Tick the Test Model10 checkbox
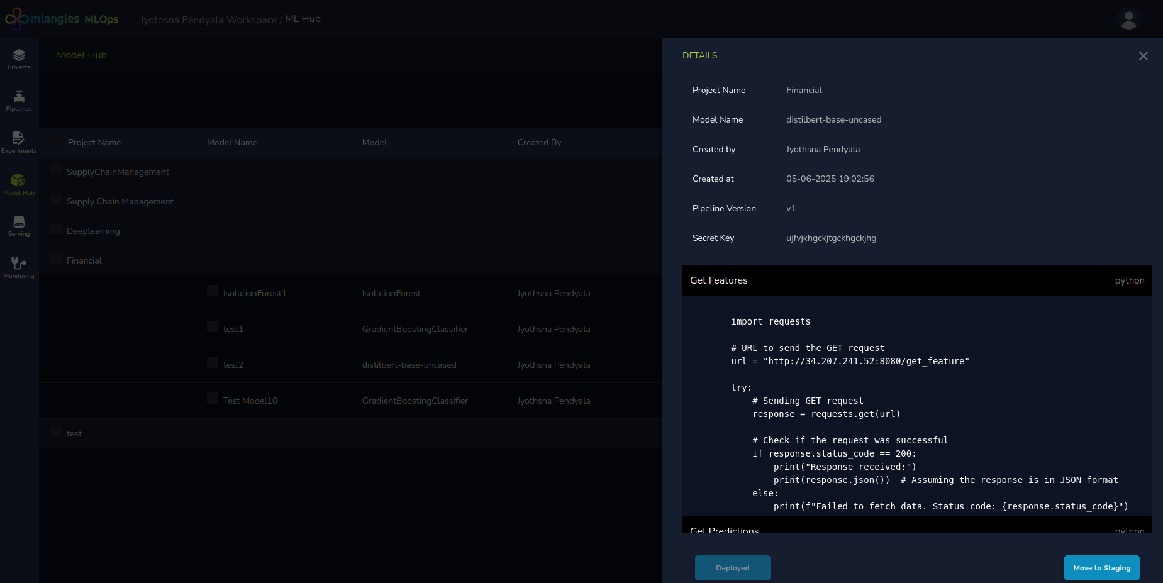1163x583 pixels. point(213,399)
